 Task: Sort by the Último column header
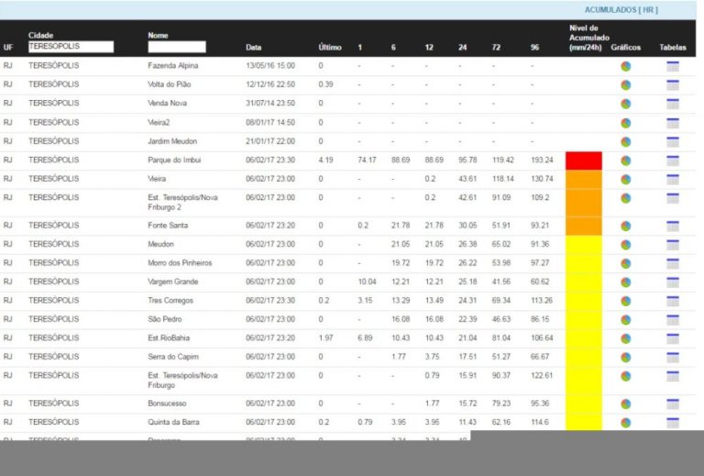[330, 47]
